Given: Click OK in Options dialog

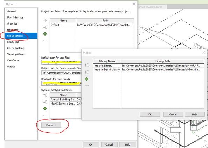Looking at the screenshot, I should [91, 144].
